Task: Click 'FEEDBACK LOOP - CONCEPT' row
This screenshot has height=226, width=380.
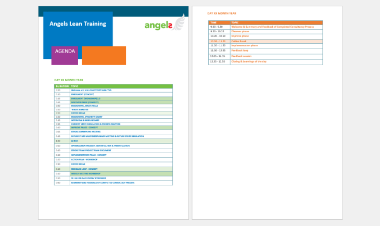Action: [x=113, y=169]
